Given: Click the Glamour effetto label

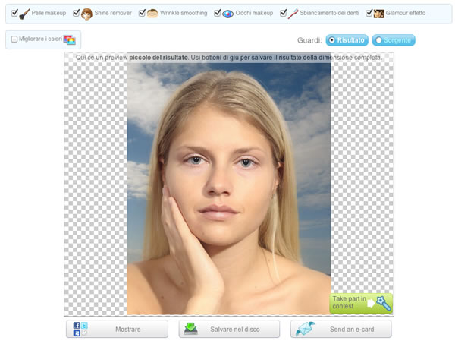Looking at the screenshot, I should point(406,13).
